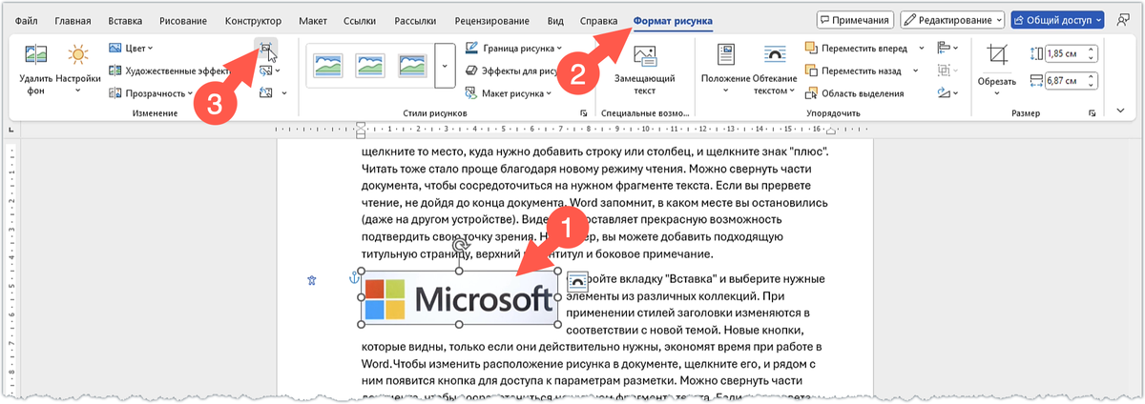Open the Обтекание текстом wrap text menu

click(774, 70)
